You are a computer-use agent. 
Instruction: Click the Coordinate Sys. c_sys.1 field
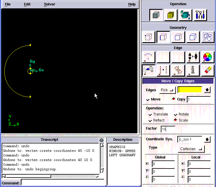tap(190, 139)
